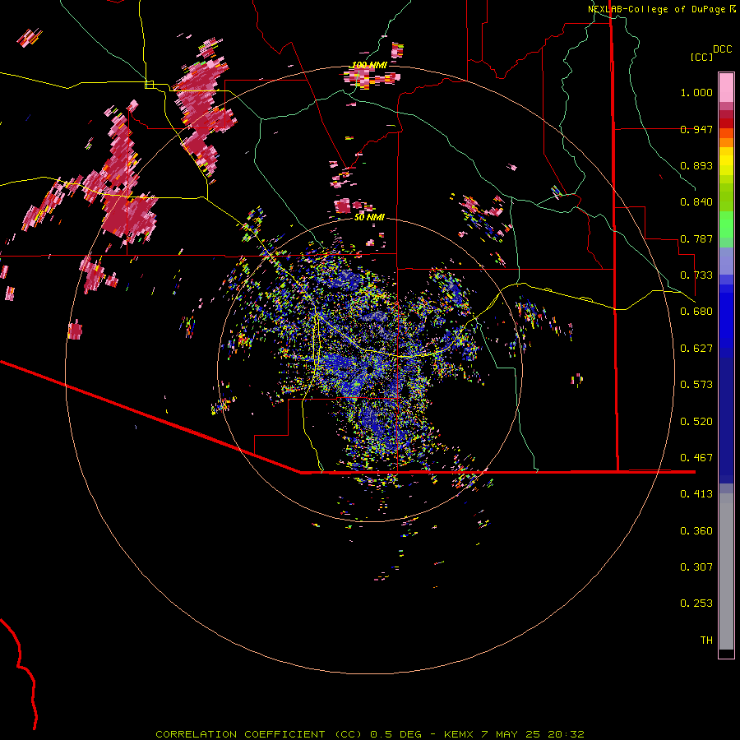Image resolution: width=740 pixels, height=740 pixels.
Task: Click the [CC] unit label above the color scale
Action: pyautogui.click(x=701, y=57)
